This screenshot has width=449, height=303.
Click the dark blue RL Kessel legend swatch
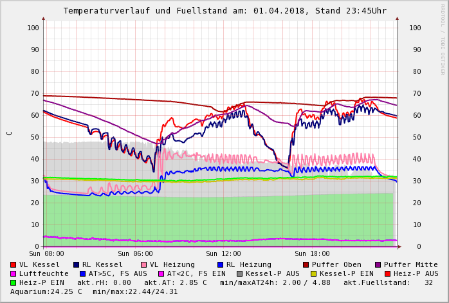(x=77, y=264)
